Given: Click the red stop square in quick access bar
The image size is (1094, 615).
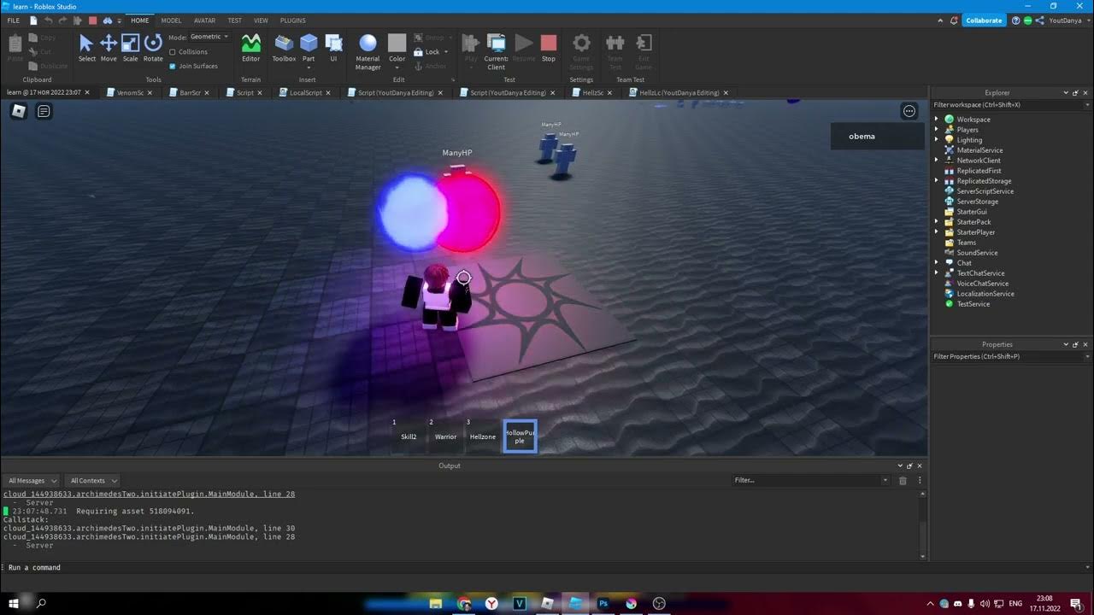Looking at the screenshot, I should 92,20.
